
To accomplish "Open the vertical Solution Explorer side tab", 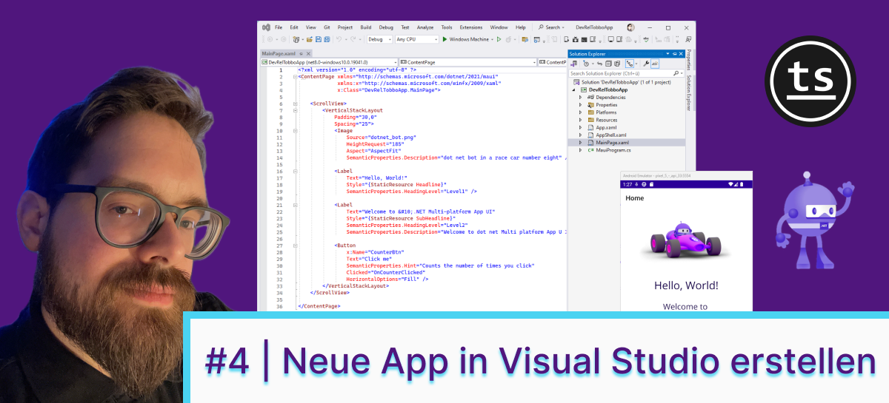I will click(x=689, y=92).
